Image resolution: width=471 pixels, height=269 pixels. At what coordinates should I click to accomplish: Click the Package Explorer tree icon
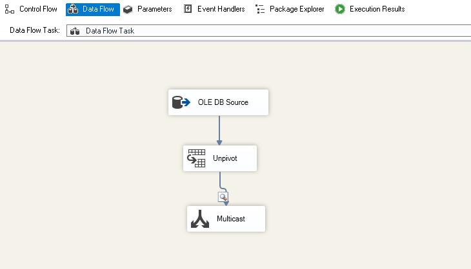click(260, 10)
